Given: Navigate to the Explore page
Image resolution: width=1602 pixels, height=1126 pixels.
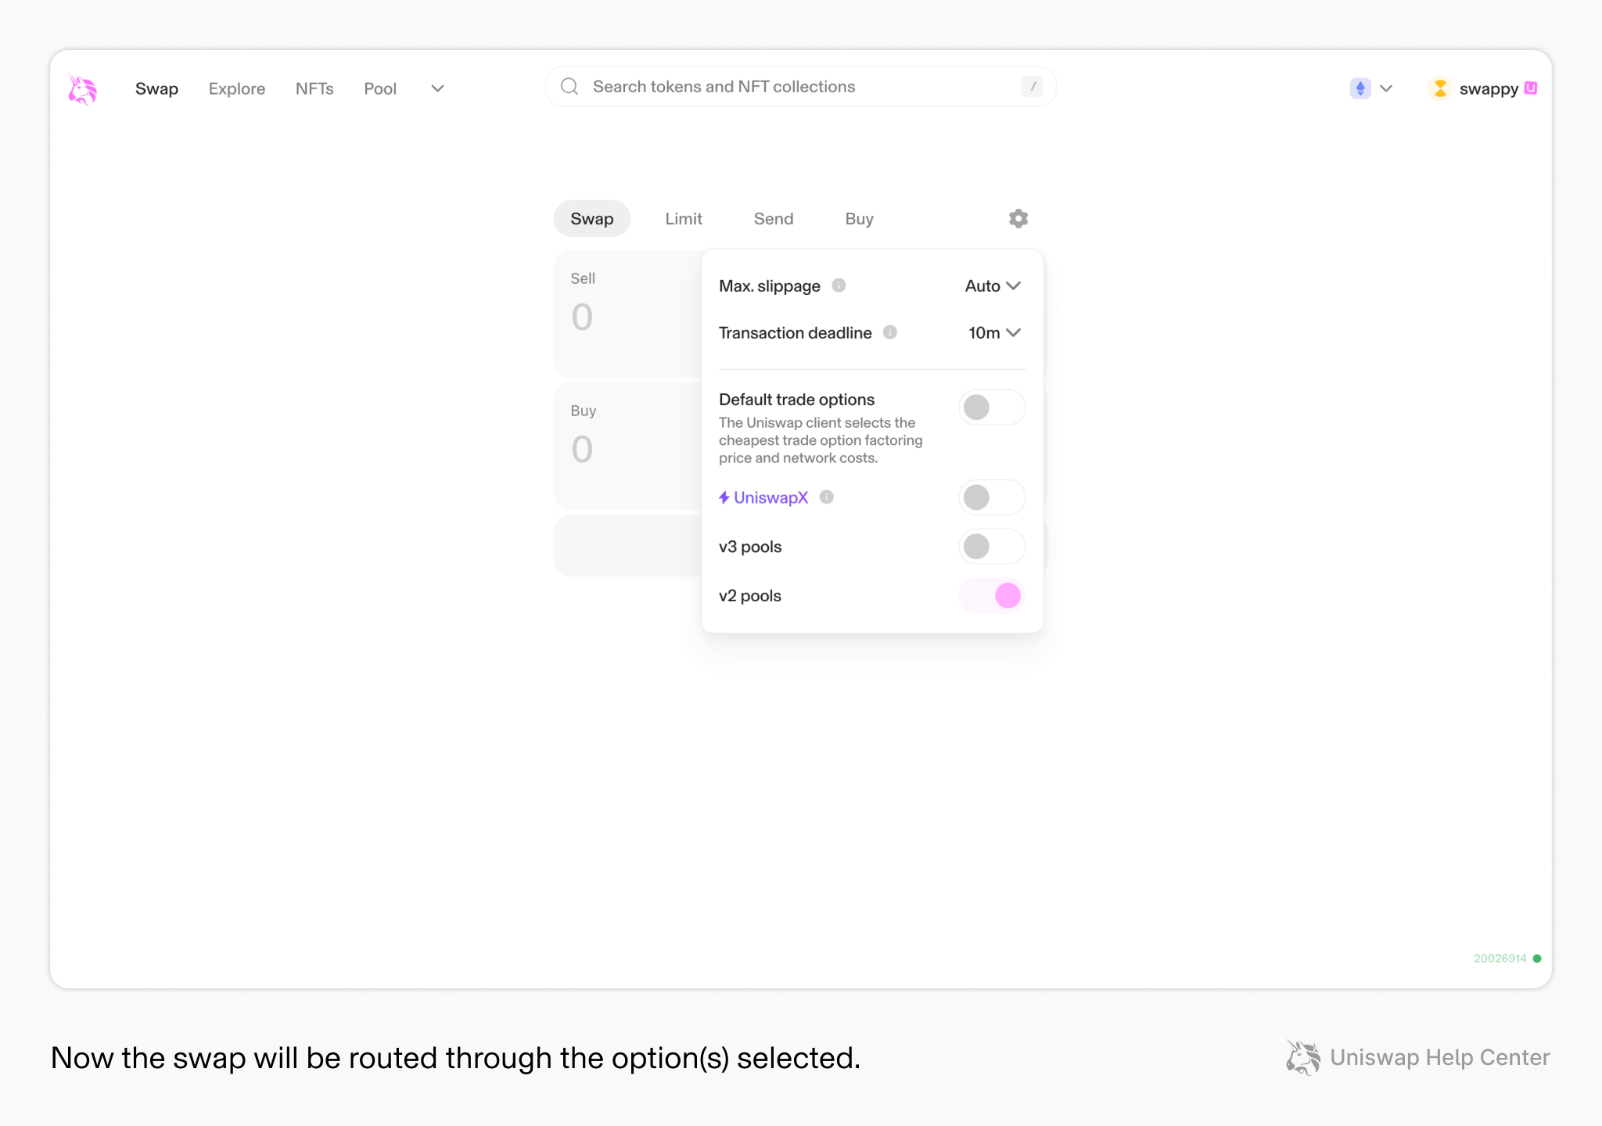Looking at the screenshot, I should pos(236,88).
